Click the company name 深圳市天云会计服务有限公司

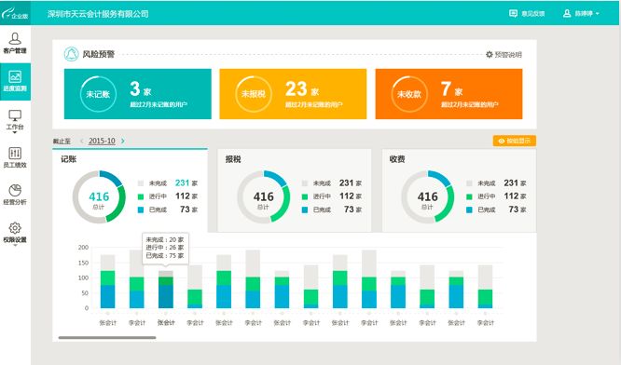click(x=98, y=14)
